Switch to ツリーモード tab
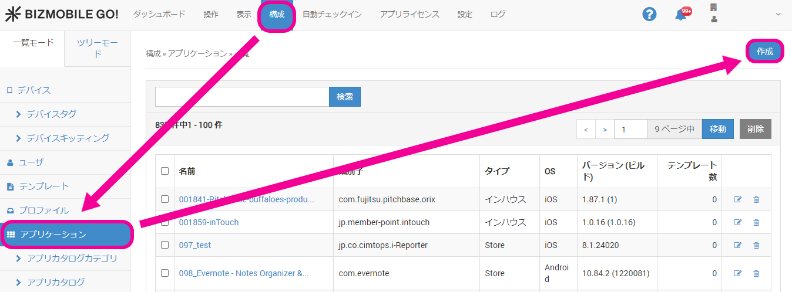Screen dimensions: 792x292 (x=98, y=49)
